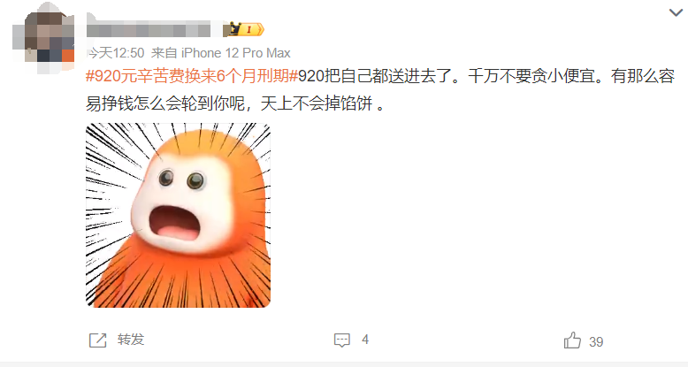Click the gold crown VIP badge

click(233, 29)
